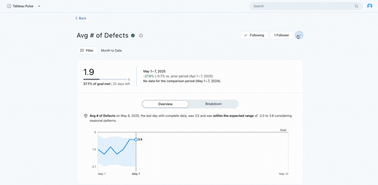Click the green certified badge icon

pos(133,36)
